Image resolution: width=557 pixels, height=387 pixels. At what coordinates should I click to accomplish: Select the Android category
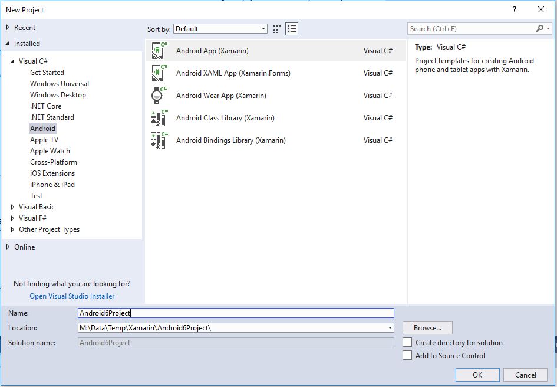42,129
